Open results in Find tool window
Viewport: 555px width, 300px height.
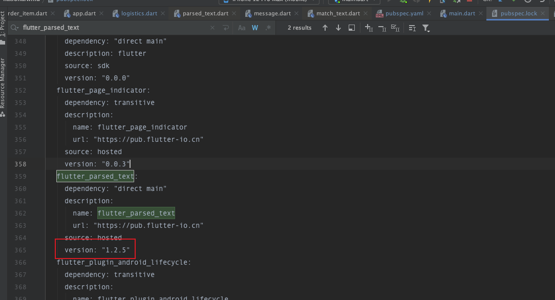[x=351, y=28]
